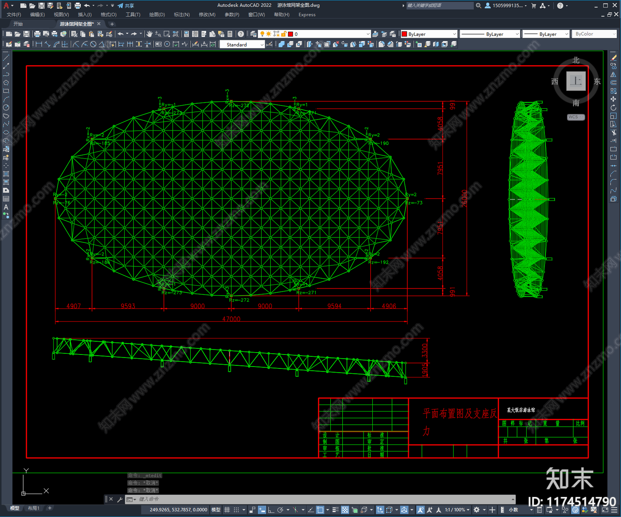Open the 1:1 / 100% annotation scale dropdown
The image size is (621, 517).
click(457, 510)
